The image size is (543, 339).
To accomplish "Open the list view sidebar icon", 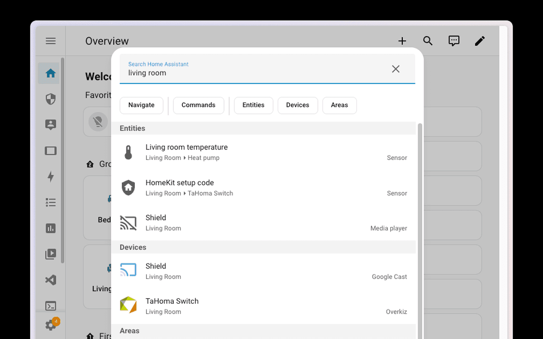I will click(x=51, y=202).
